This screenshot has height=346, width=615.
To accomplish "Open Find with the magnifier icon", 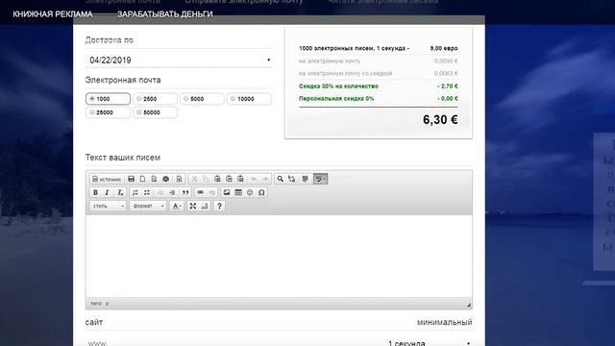I will [280, 179].
